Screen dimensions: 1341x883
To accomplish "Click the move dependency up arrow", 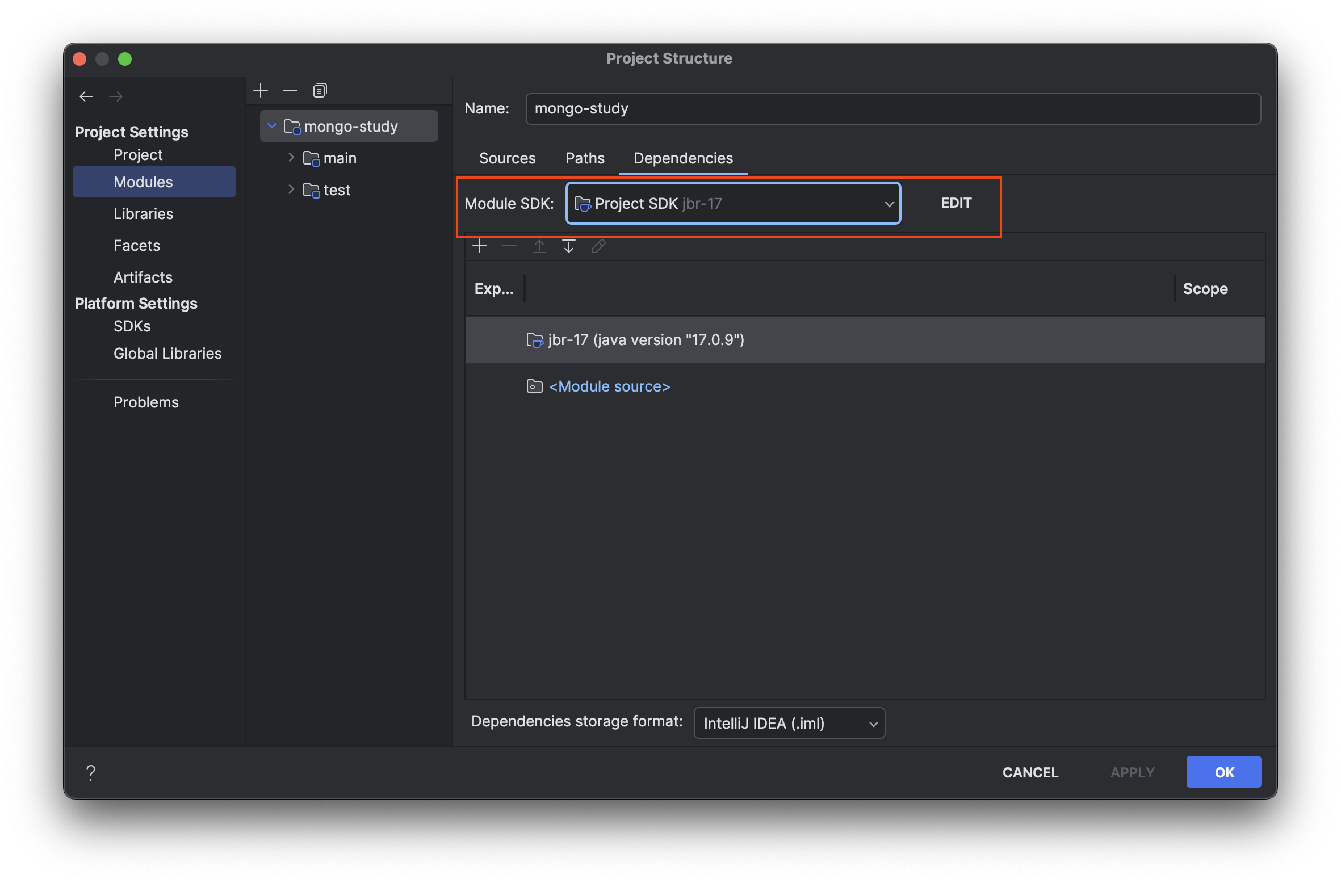I will coord(539,246).
